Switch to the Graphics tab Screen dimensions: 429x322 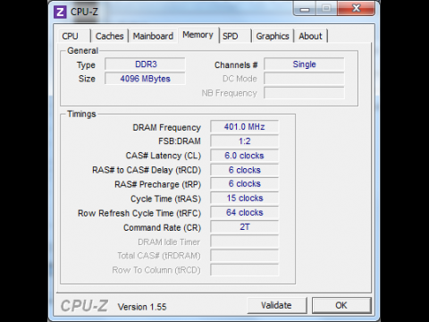(273, 36)
